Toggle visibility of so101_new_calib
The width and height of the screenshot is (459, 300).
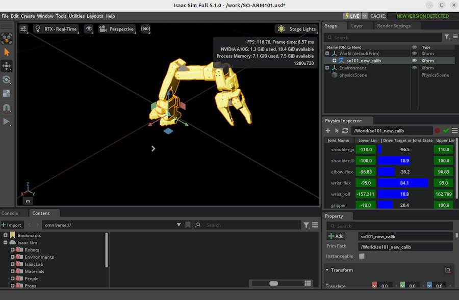pyautogui.click(x=414, y=61)
